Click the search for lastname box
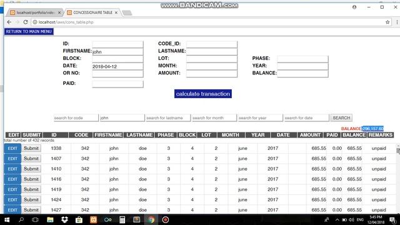 click(x=168, y=118)
